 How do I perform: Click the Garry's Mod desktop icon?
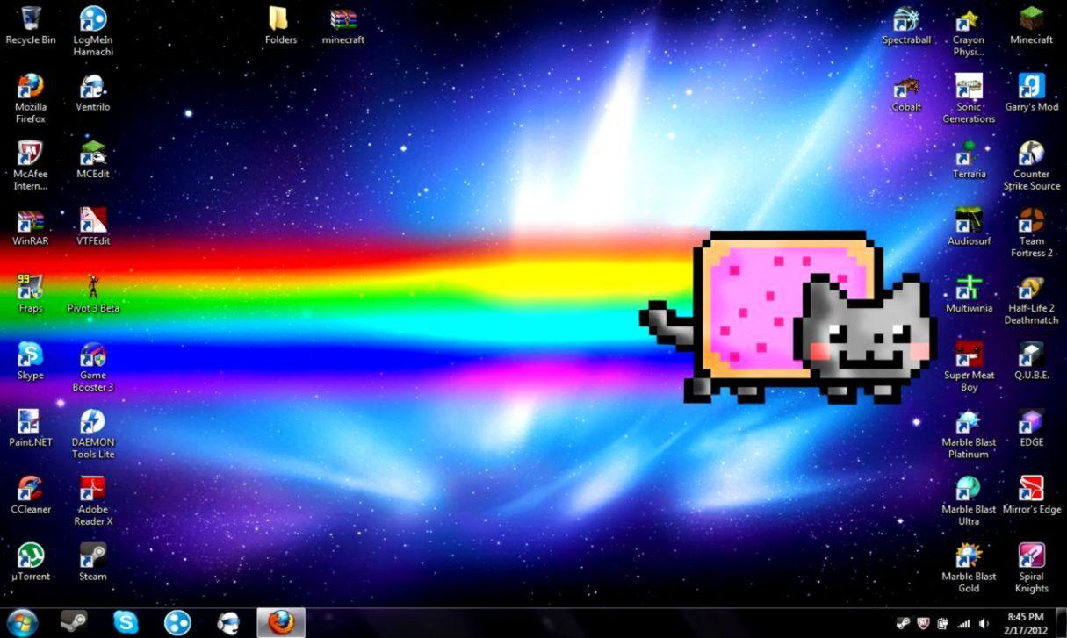[x=1031, y=86]
